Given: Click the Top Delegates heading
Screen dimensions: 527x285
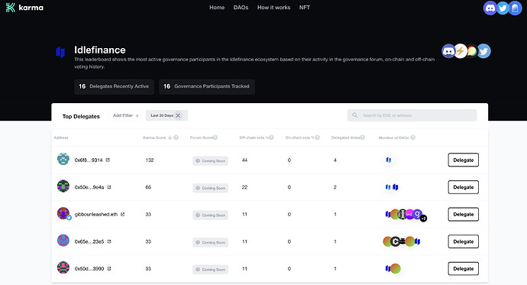Looking at the screenshot, I should [x=81, y=116].
